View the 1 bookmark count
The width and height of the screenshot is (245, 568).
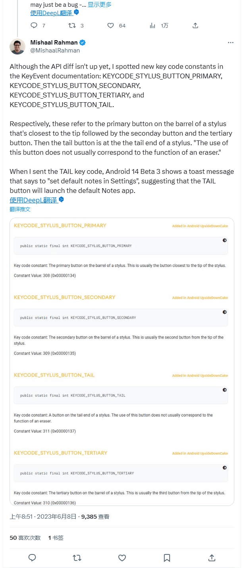(56, 538)
